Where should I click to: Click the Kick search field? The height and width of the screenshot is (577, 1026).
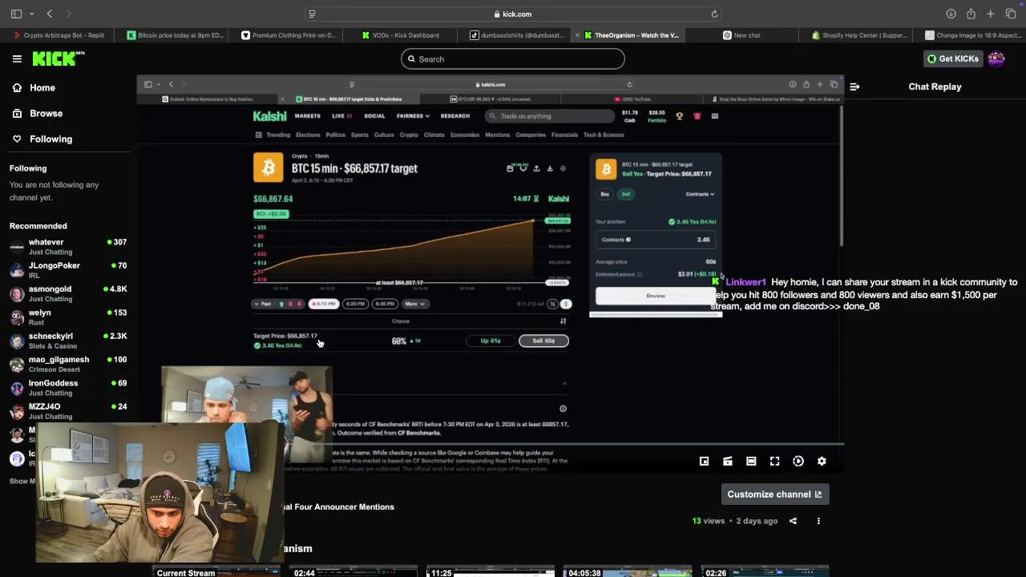pos(512,59)
